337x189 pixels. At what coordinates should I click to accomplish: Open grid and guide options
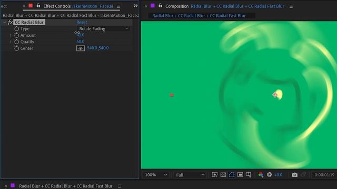coord(249,175)
